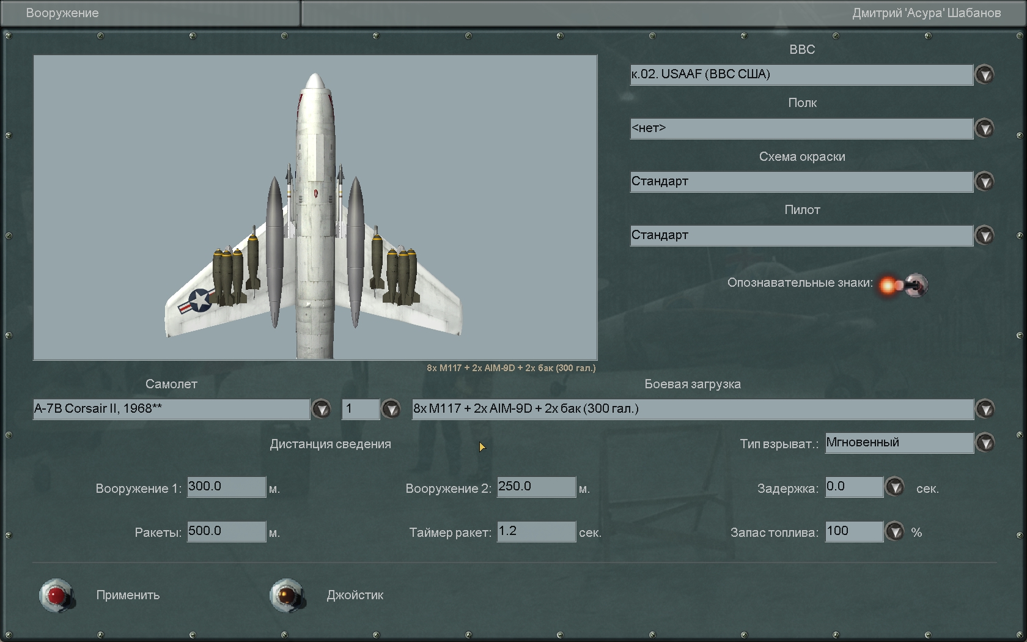
Task: Open the Самолет aircraft list arrow
Action: point(322,409)
